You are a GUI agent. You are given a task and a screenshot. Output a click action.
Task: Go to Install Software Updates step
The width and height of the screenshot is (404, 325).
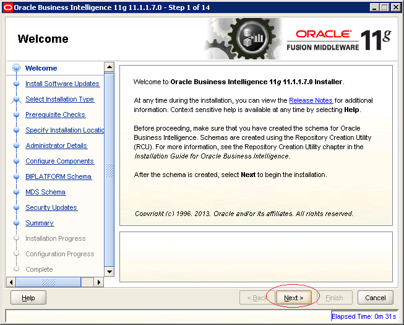coord(62,84)
